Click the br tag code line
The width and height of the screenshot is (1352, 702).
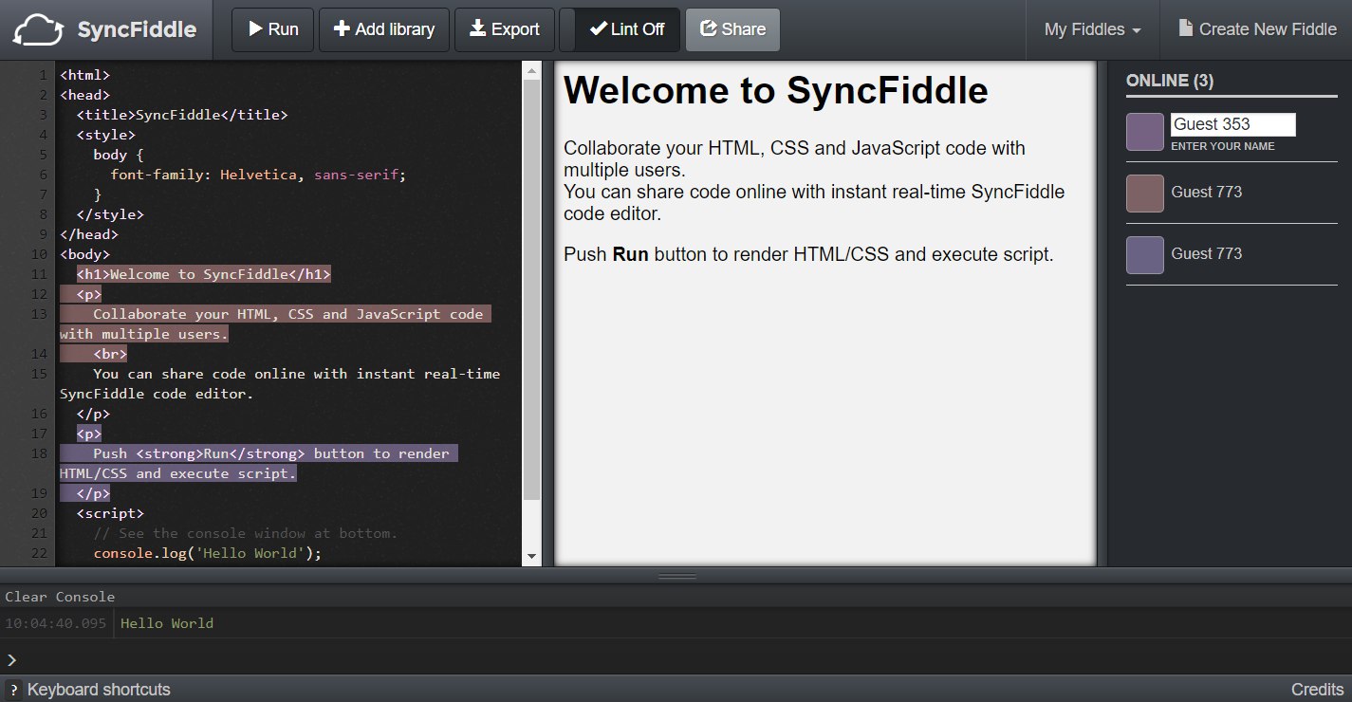click(110, 354)
